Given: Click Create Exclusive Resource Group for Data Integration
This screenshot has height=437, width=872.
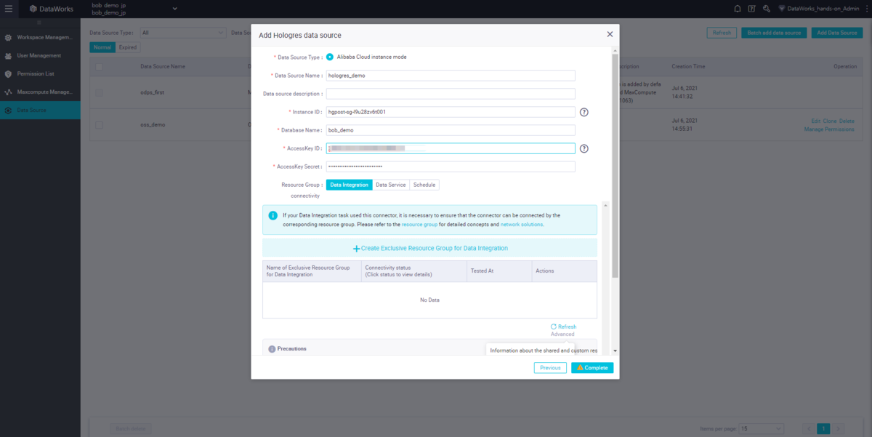Looking at the screenshot, I should [430, 248].
